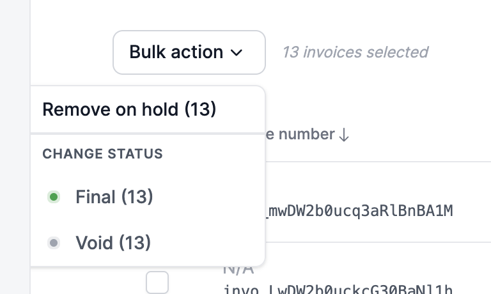Click the (13) count next to Void
The height and width of the screenshot is (294, 491).
click(x=135, y=243)
